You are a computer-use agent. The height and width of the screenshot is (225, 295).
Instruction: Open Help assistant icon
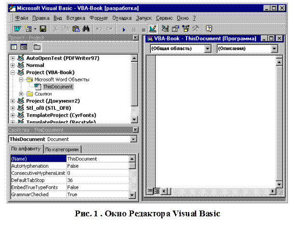pos(209,29)
